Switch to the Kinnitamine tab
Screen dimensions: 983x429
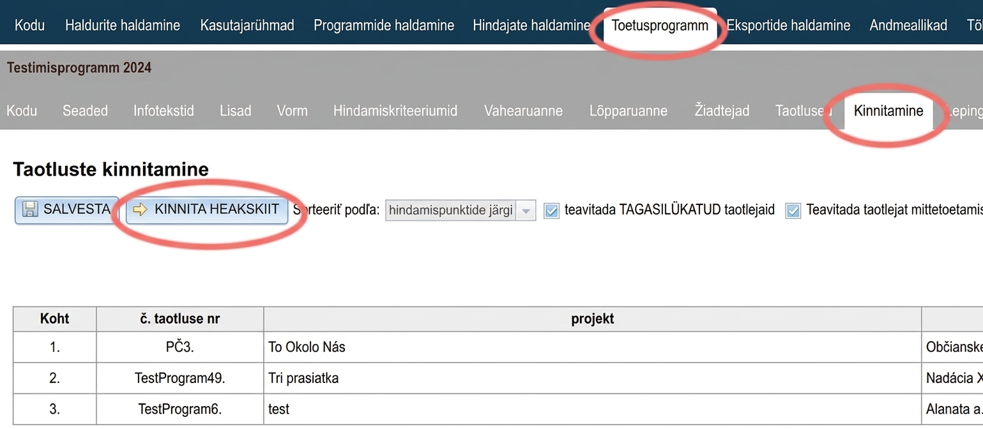tap(888, 111)
